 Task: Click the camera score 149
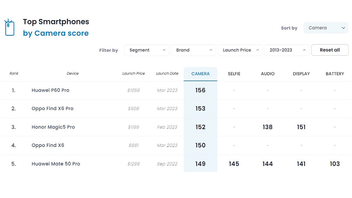point(200,164)
